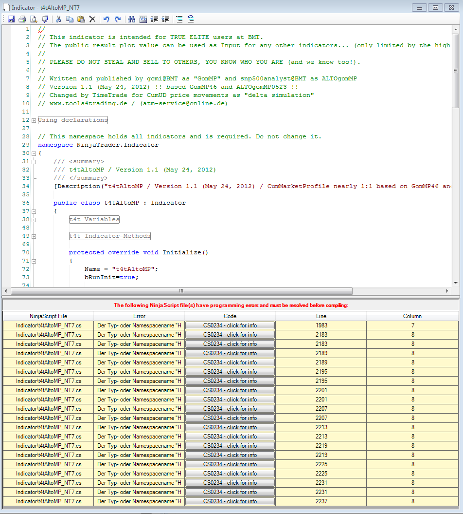463x514 pixels.
Task: Collapse the class body at line 37
Action: pos(34,211)
